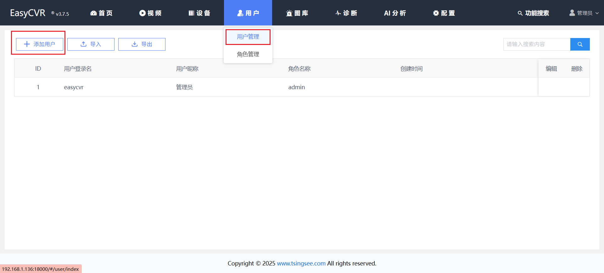Image resolution: width=604 pixels, height=273 pixels.
Task: Click the magnifier icon beside 功能搜索
Action: [520, 13]
